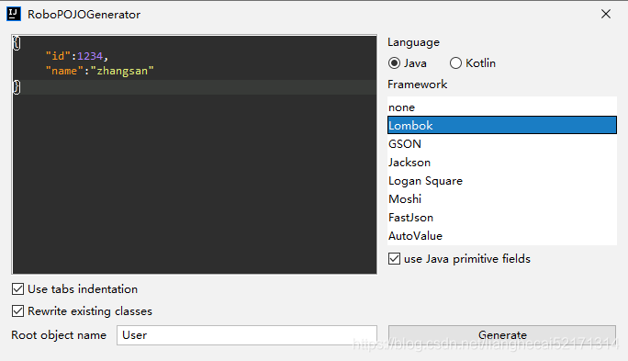Select the Kotlin language radio button
Screen dimensions: 628x361
tap(455, 63)
